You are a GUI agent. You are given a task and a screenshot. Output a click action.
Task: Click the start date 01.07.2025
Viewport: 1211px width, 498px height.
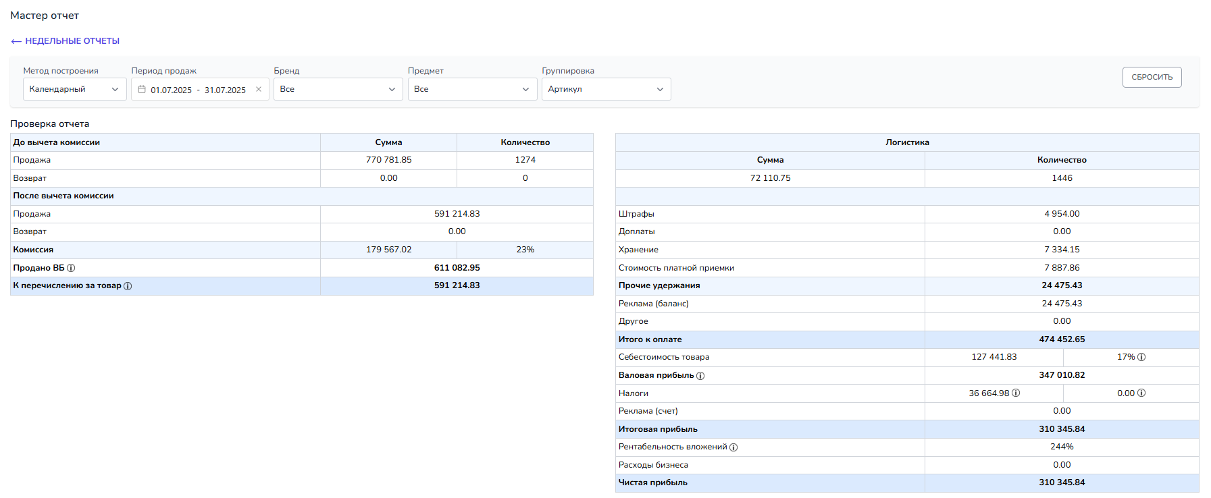coord(171,90)
